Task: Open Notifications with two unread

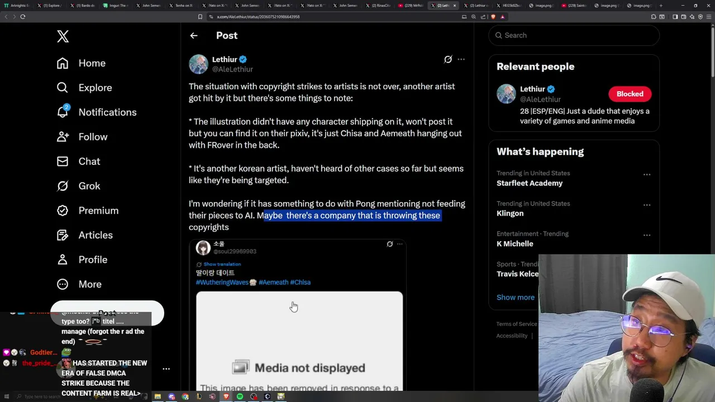Action: pos(97,112)
